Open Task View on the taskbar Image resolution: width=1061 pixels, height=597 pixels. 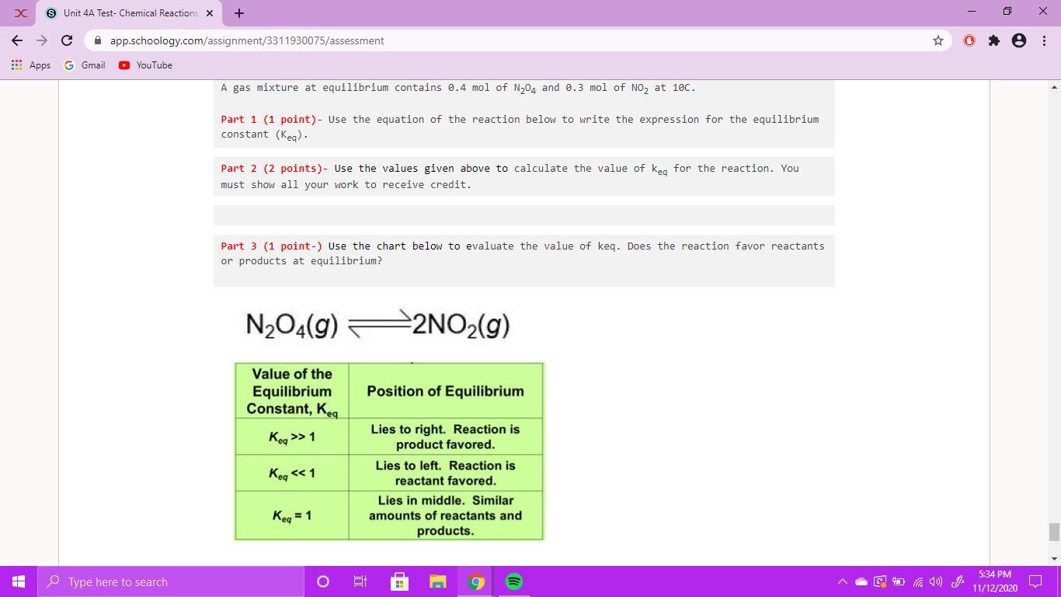point(360,581)
